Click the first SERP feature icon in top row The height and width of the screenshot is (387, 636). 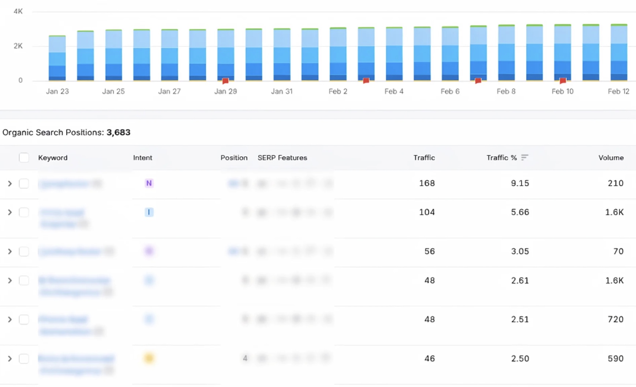pyautogui.click(x=262, y=184)
